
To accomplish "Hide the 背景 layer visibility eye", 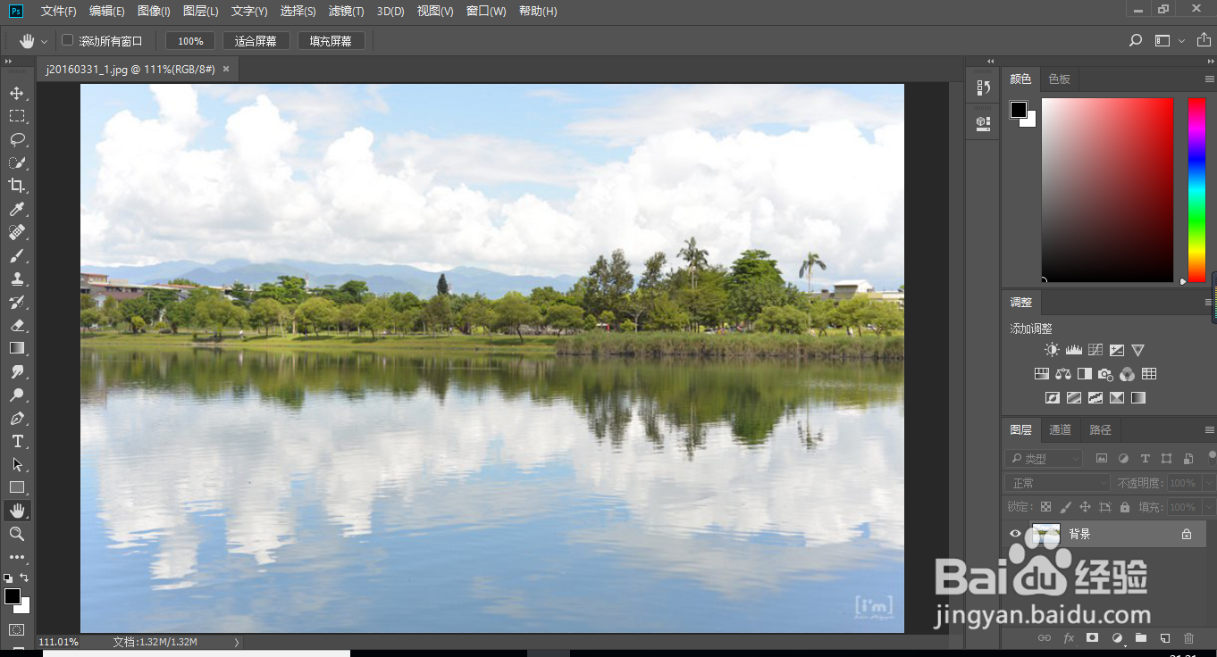I will click(x=1015, y=534).
